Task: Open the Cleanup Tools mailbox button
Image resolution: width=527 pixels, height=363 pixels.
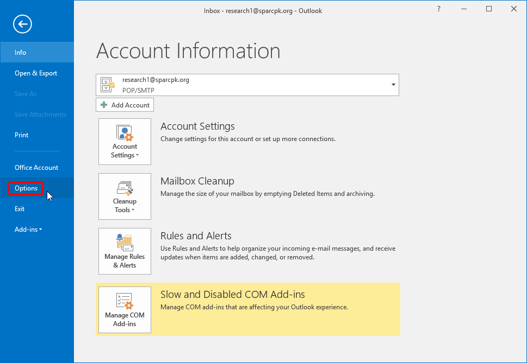Action: click(125, 196)
